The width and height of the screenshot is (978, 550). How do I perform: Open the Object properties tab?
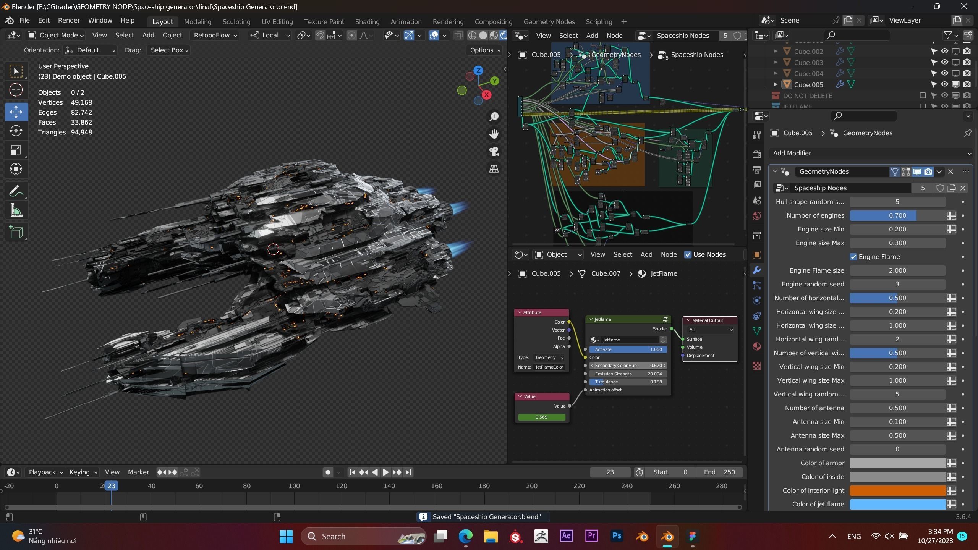tap(756, 255)
